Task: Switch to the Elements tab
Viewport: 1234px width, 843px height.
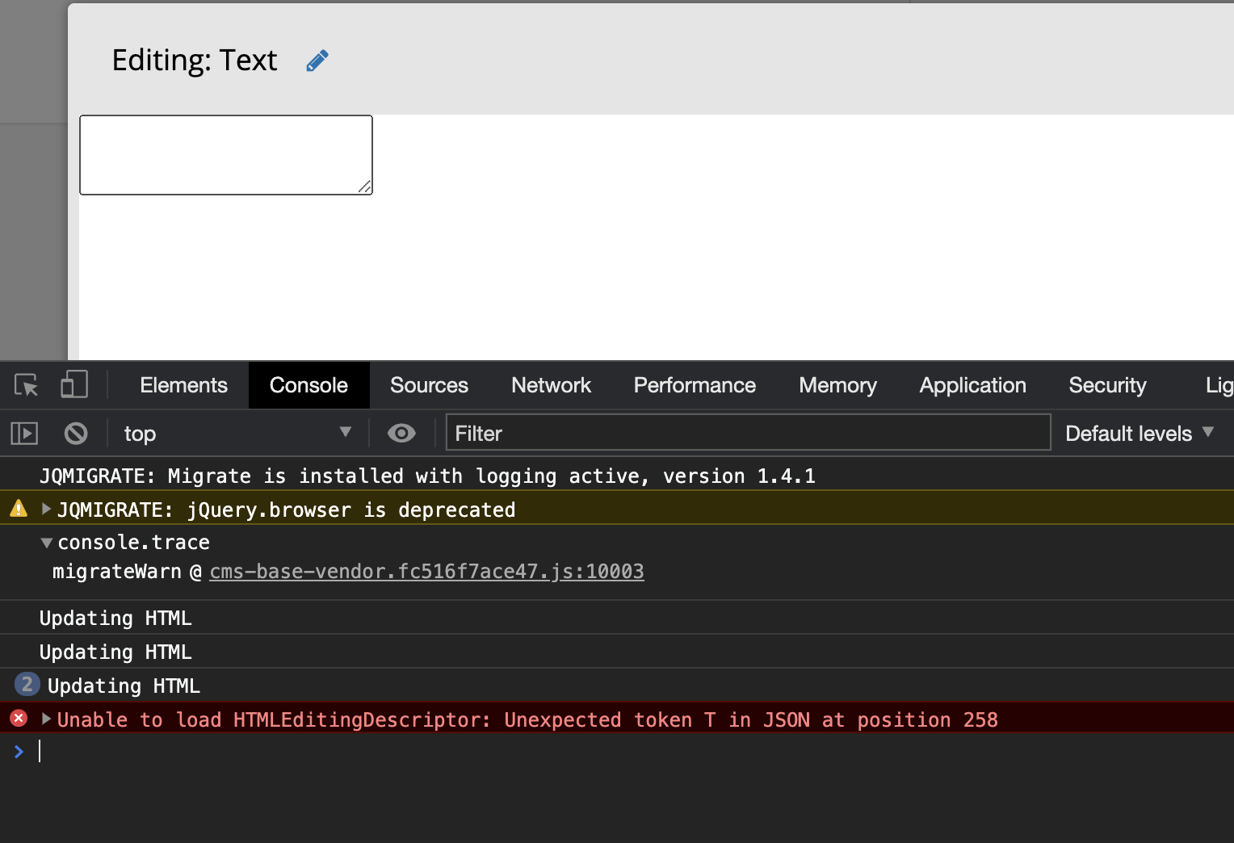Action: tap(183, 385)
